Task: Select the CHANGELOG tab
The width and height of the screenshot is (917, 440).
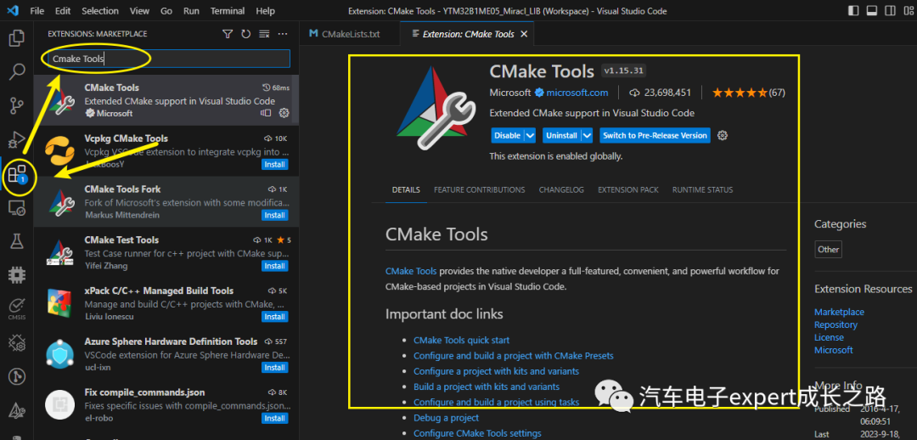Action: (561, 189)
